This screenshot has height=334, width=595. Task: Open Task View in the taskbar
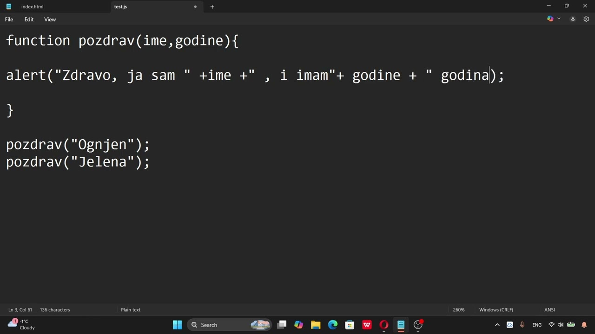pos(282,325)
